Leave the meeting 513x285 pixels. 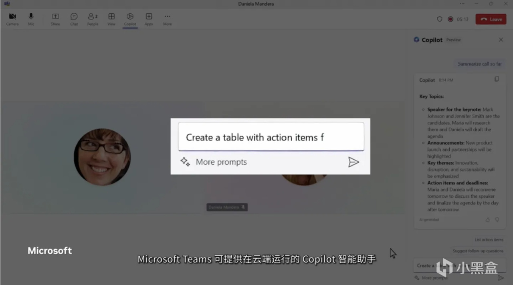491,19
